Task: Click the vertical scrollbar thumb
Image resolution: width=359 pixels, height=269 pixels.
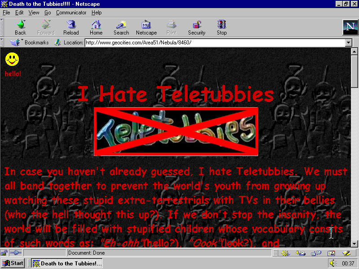Action: 354,71
